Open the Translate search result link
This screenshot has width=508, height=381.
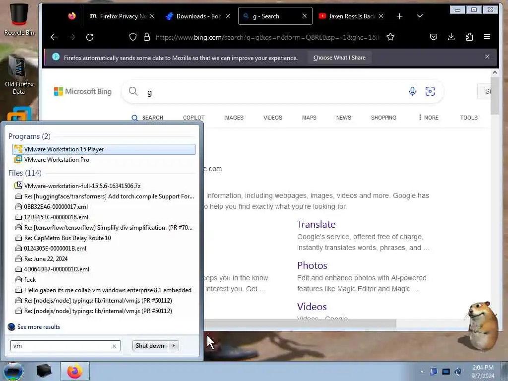pos(316,224)
